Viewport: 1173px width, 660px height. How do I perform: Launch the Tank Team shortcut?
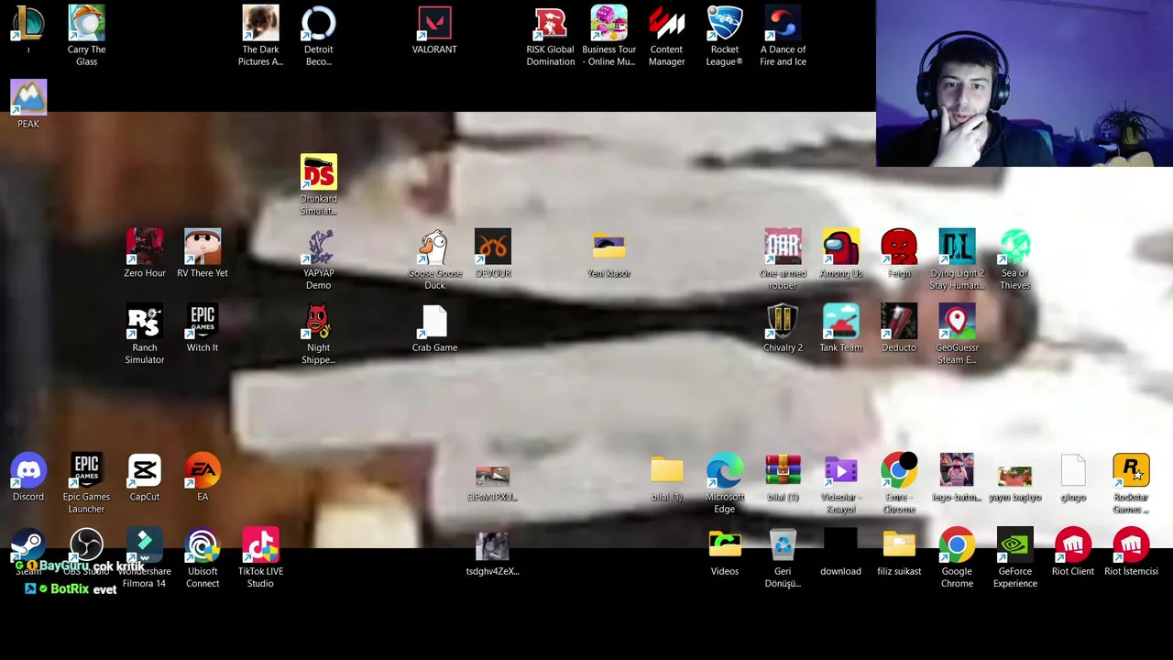(841, 328)
